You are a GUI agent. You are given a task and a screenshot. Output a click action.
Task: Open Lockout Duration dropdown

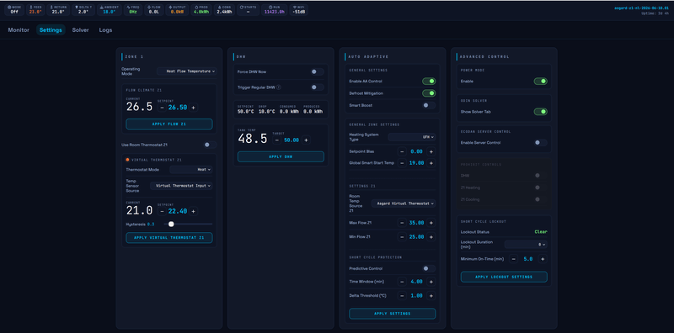point(526,245)
